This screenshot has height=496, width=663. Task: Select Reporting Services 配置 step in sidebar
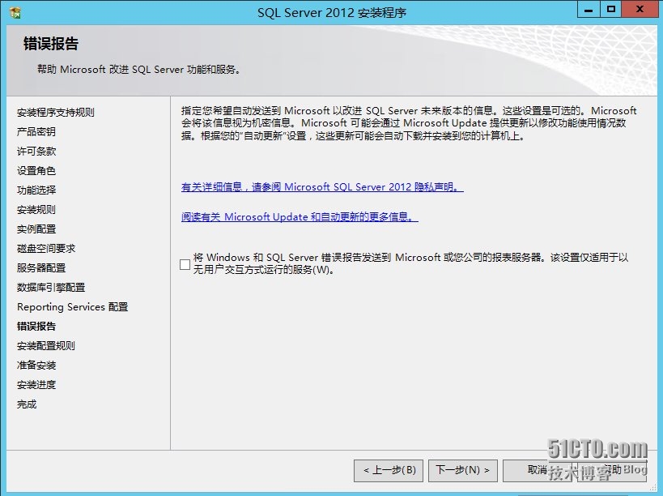point(72,307)
